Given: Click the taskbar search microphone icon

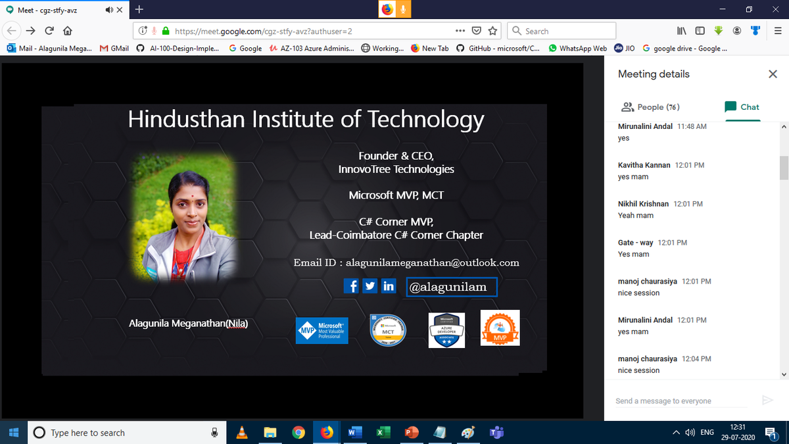Looking at the screenshot, I should pyautogui.click(x=214, y=432).
